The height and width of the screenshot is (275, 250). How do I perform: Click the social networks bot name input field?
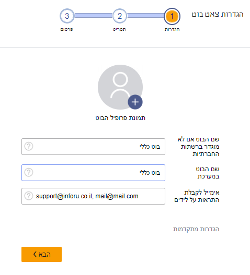93,147
